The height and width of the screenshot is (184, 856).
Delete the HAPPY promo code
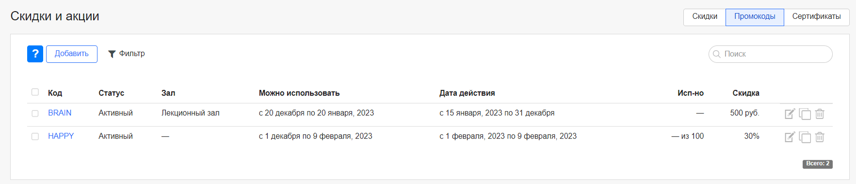[820, 137]
